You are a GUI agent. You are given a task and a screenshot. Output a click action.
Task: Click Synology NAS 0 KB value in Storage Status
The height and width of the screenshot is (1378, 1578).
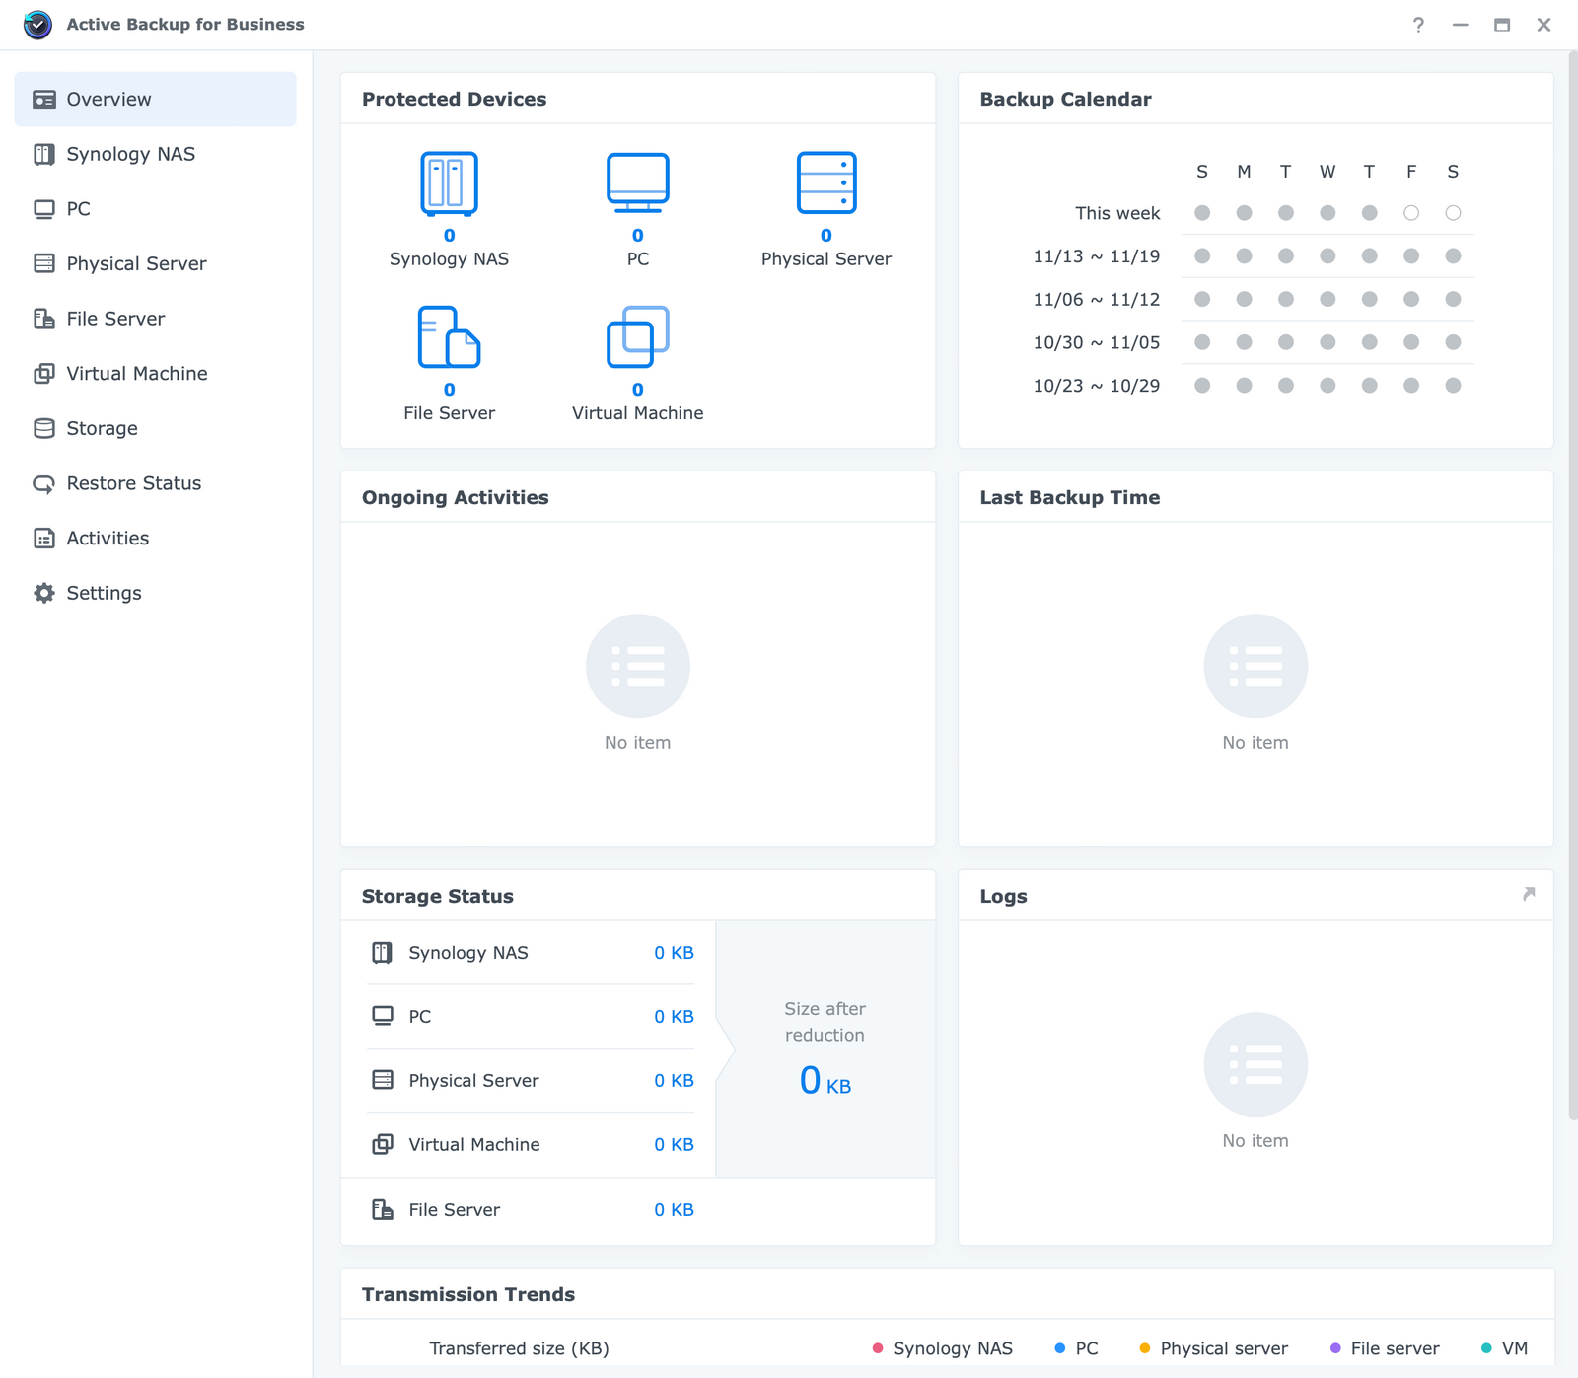click(x=675, y=953)
